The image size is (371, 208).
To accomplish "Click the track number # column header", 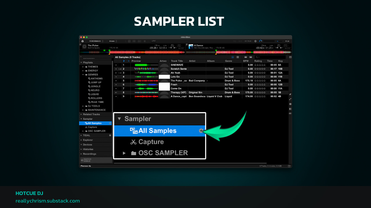I will click(124, 61).
